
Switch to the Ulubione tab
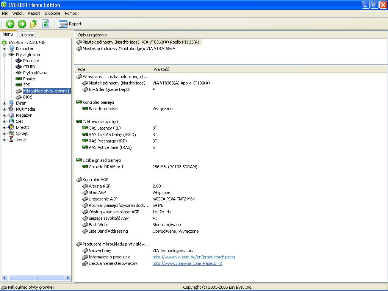[27, 34]
